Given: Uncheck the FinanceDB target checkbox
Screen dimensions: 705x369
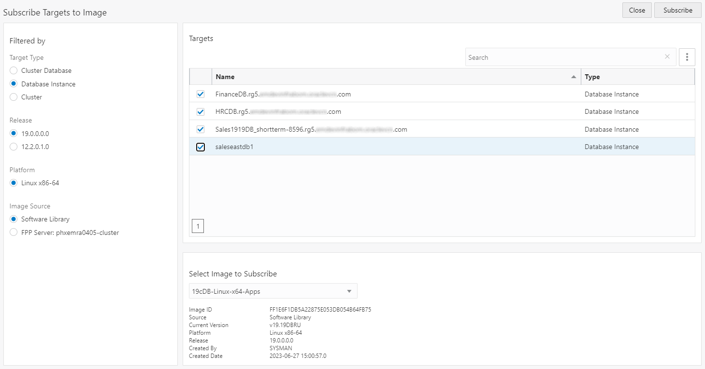Looking at the screenshot, I should click(x=201, y=94).
